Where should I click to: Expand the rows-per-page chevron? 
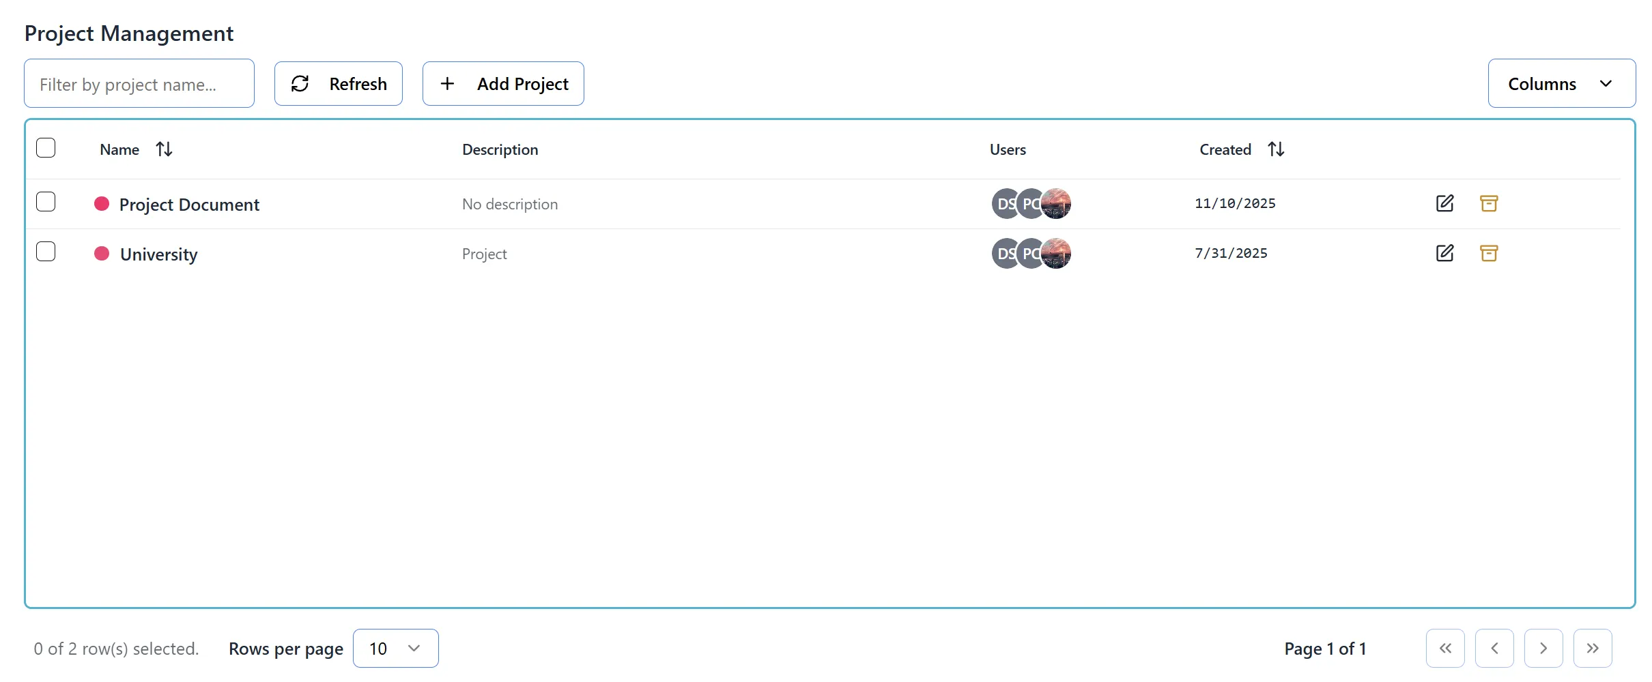pos(412,648)
